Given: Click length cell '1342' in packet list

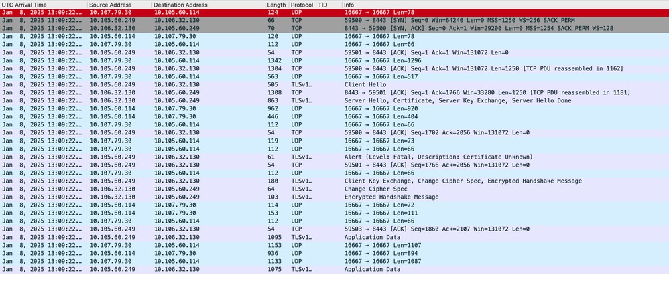Looking at the screenshot, I should click(274, 60).
